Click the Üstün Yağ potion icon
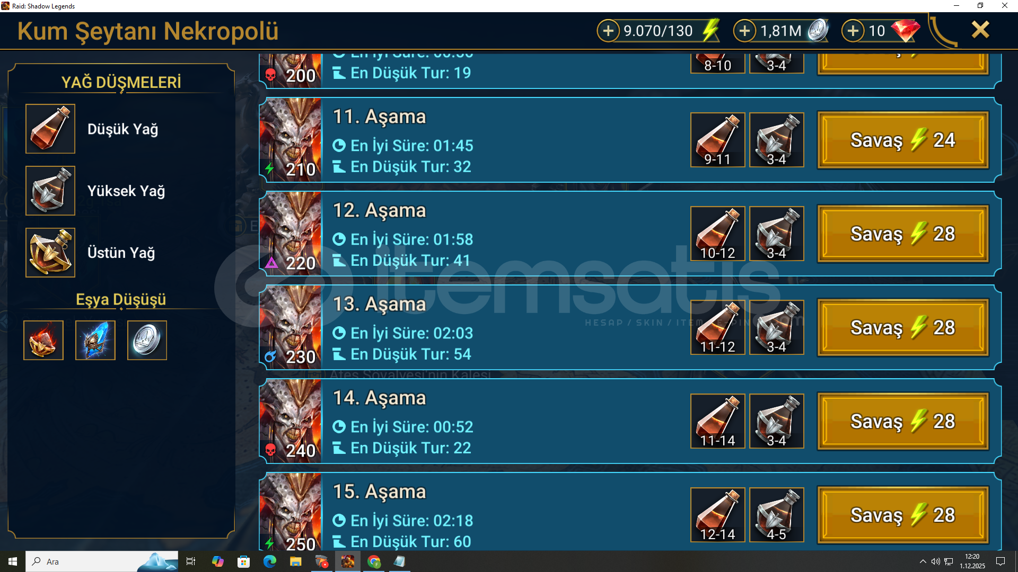This screenshot has width=1018, height=572. click(50, 253)
